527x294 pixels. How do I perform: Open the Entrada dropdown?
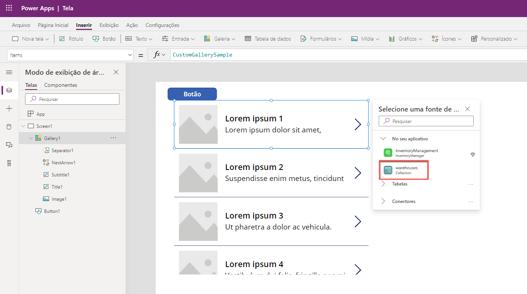pyautogui.click(x=178, y=39)
